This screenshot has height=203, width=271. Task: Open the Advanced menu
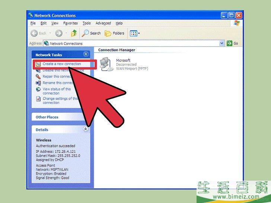pyautogui.click(x=103, y=23)
